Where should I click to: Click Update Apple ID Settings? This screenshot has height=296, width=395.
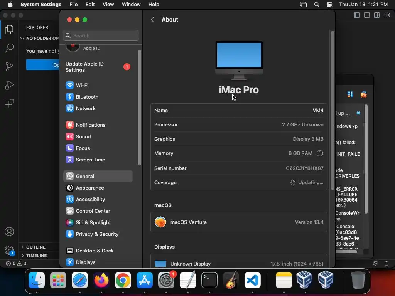coord(98,67)
